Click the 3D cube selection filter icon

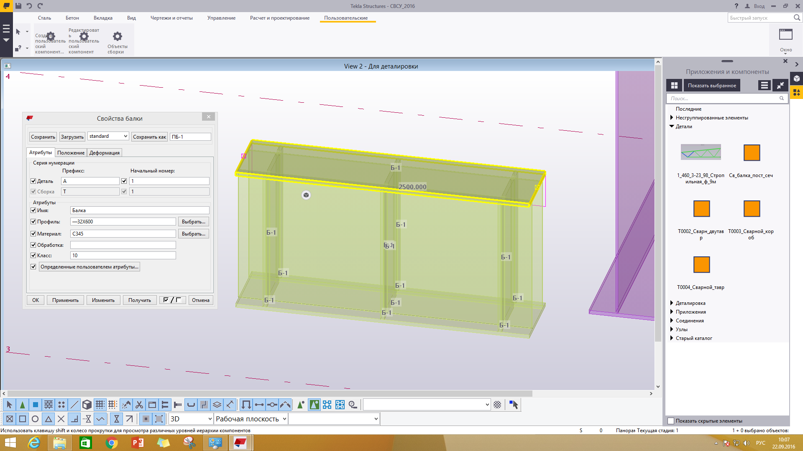pos(87,405)
